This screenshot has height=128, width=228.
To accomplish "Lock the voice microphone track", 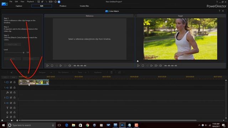I will pos(15,112).
